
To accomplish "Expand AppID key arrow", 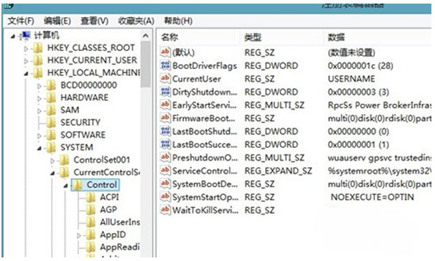I will [79, 235].
